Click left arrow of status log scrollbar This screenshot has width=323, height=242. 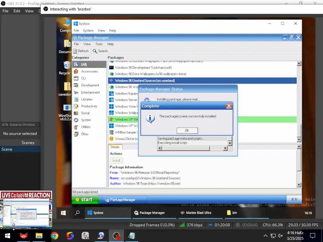[x=159, y=148]
